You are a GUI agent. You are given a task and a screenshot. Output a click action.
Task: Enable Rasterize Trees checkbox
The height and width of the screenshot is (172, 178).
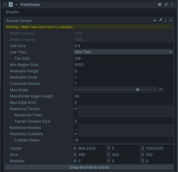click(76, 115)
